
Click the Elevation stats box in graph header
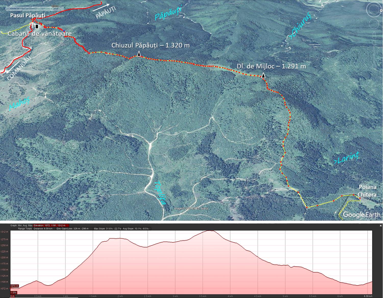click(51, 225)
